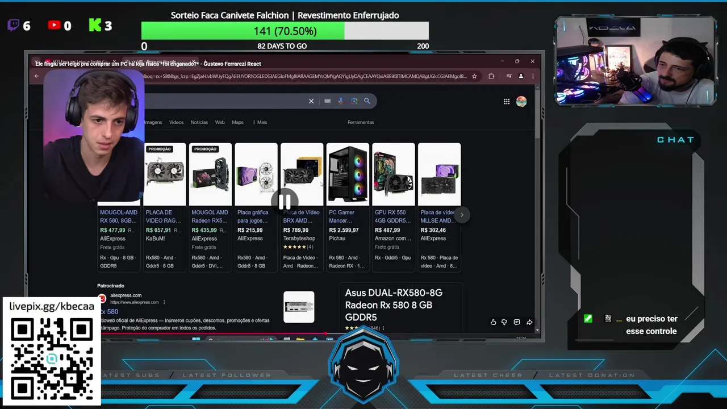727x409 pixels.
Task: Start voice search with the microphone icon
Action: click(x=340, y=101)
